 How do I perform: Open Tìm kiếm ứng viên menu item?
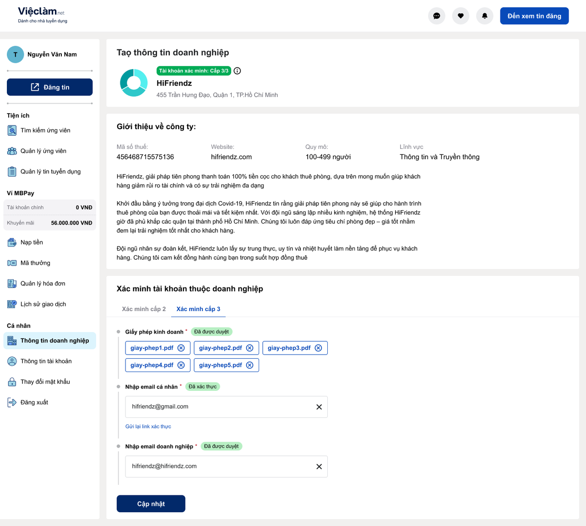pyautogui.click(x=49, y=131)
